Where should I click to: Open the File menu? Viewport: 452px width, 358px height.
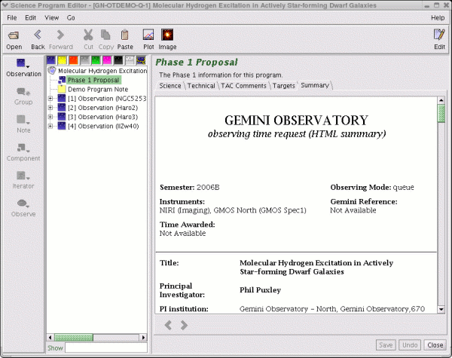point(12,18)
